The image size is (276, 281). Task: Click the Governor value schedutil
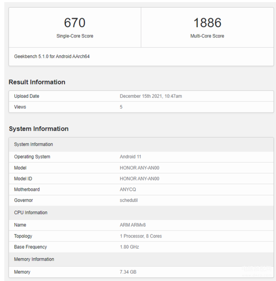point(129,200)
